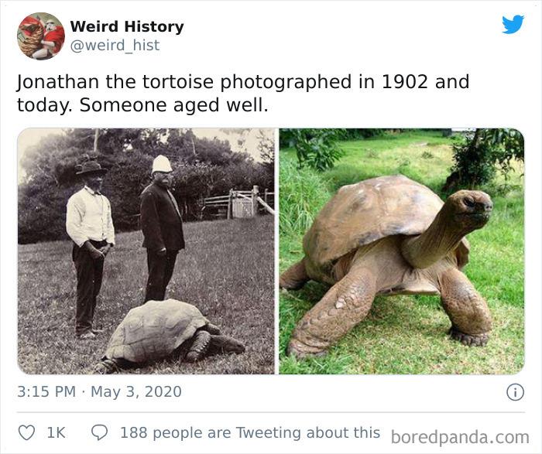Click the reply speech bubble icon
The height and width of the screenshot is (454, 542).
point(98,433)
